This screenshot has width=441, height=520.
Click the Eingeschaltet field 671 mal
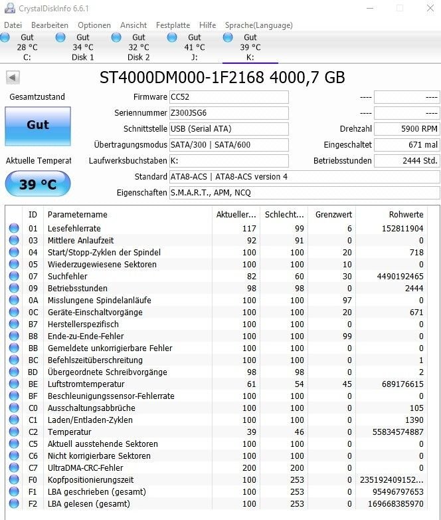point(407,144)
